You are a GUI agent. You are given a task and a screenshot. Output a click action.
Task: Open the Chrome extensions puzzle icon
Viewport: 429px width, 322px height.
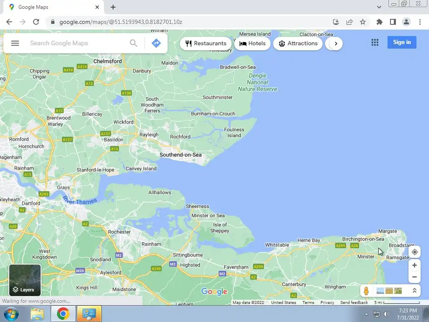point(379,22)
